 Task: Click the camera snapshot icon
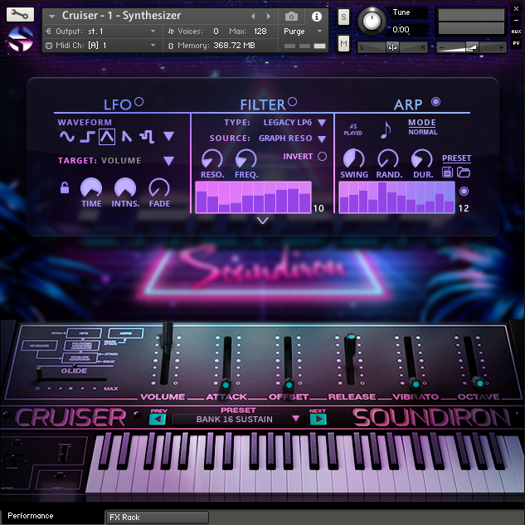point(291,16)
